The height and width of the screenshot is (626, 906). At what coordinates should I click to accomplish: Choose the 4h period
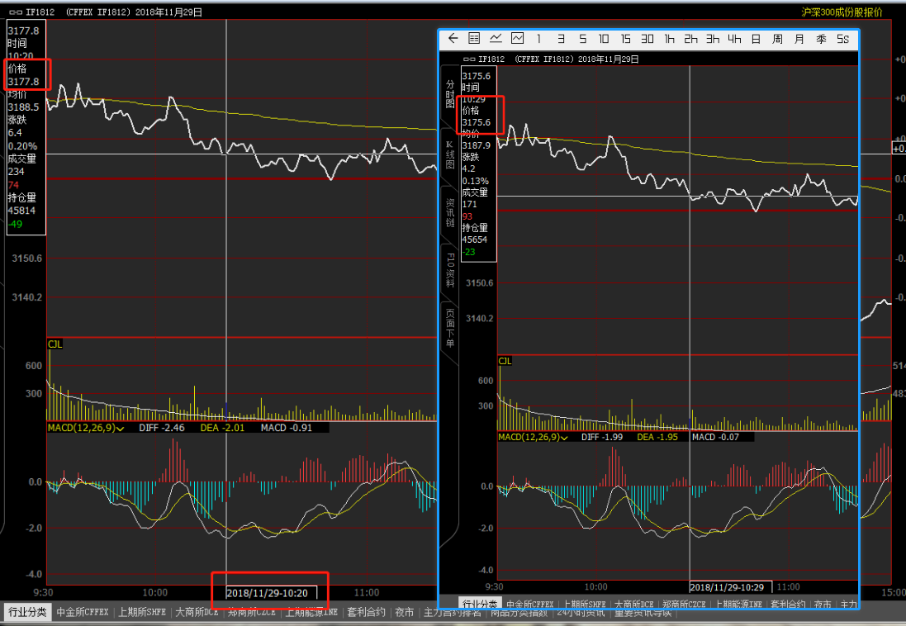[734, 39]
